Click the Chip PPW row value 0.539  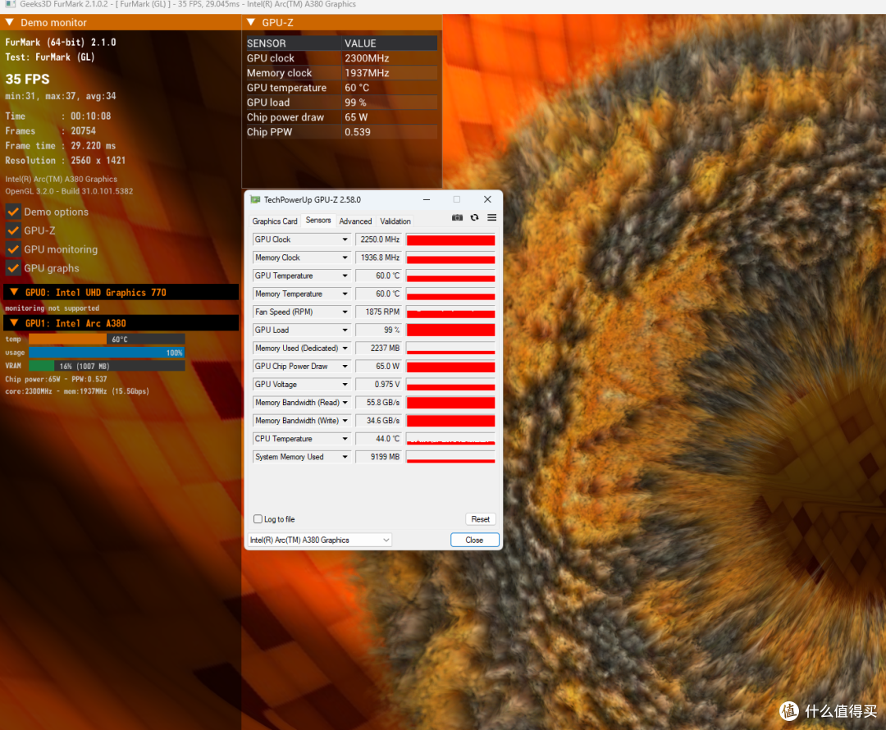point(358,132)
